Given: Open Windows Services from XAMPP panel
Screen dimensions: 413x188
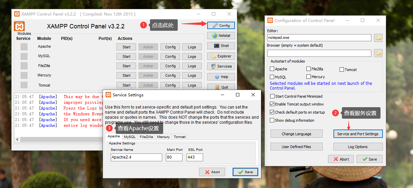Looking at the screenshot, I should [221, 66].
